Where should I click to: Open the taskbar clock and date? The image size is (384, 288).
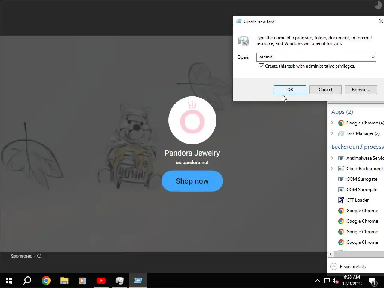click(352, 280)
